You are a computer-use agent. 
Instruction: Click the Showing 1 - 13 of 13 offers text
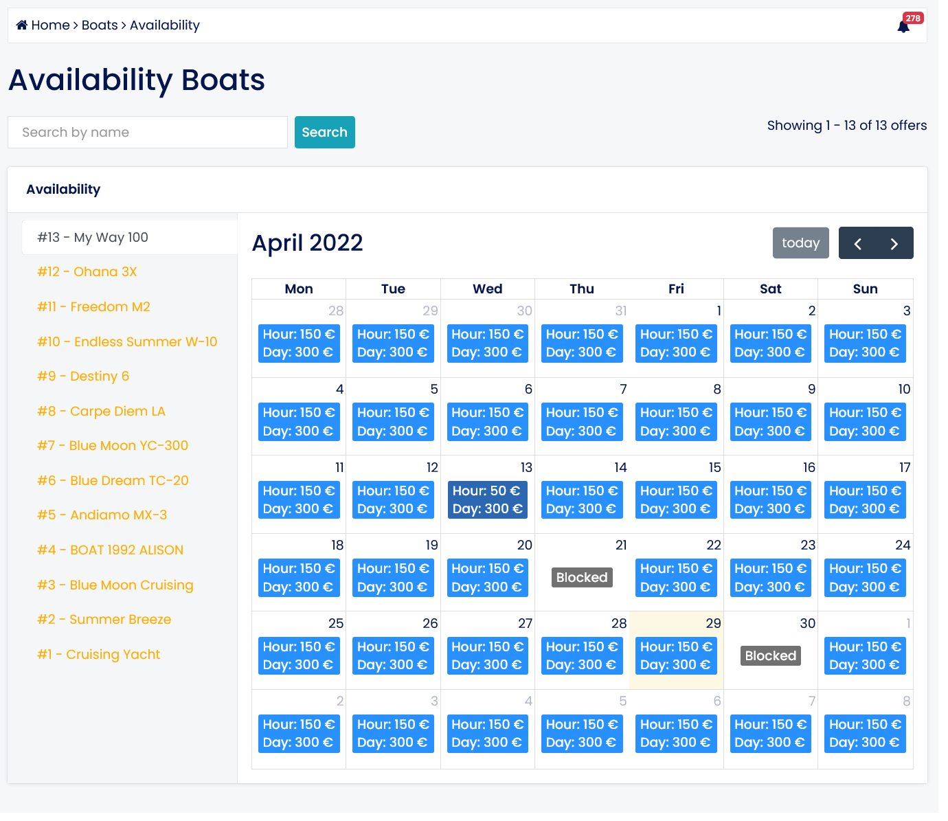(x=847, y=126)
